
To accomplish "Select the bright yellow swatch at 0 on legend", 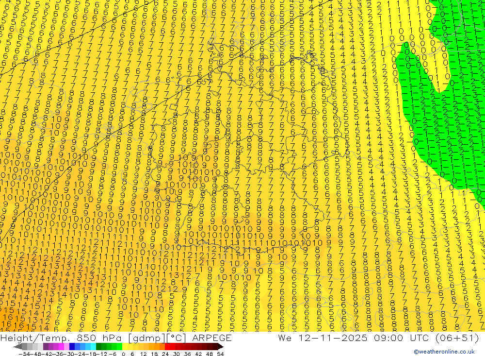I will (125, 347).
